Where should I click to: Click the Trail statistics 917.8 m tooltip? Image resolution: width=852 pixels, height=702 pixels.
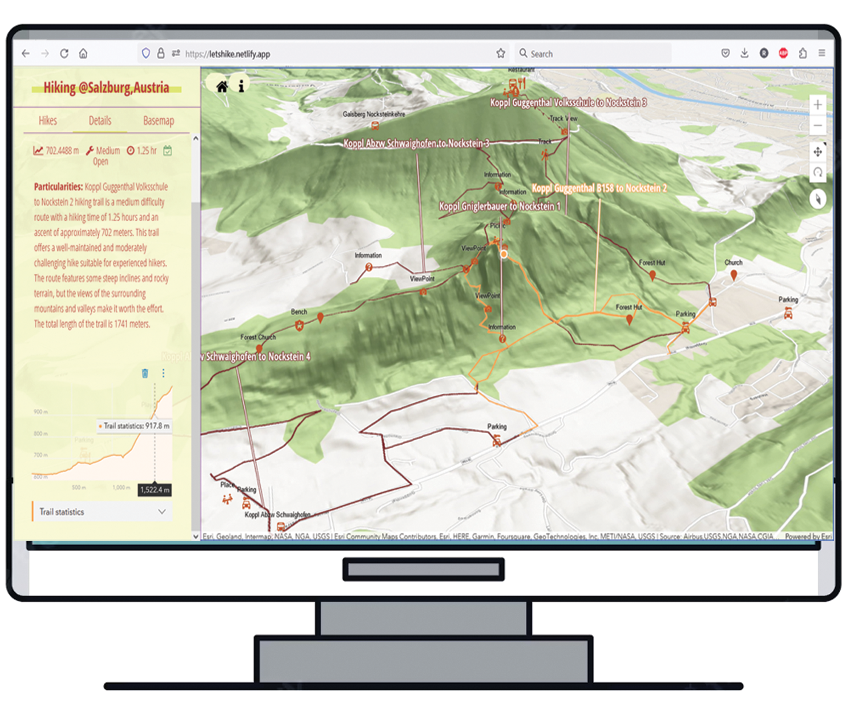point(134,426)
